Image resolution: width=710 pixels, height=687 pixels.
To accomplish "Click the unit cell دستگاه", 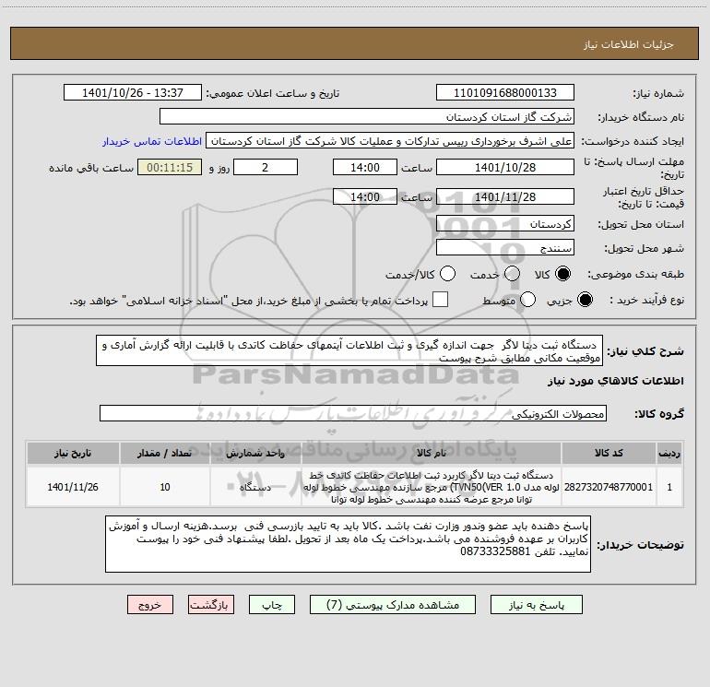I will click(255, 487).
